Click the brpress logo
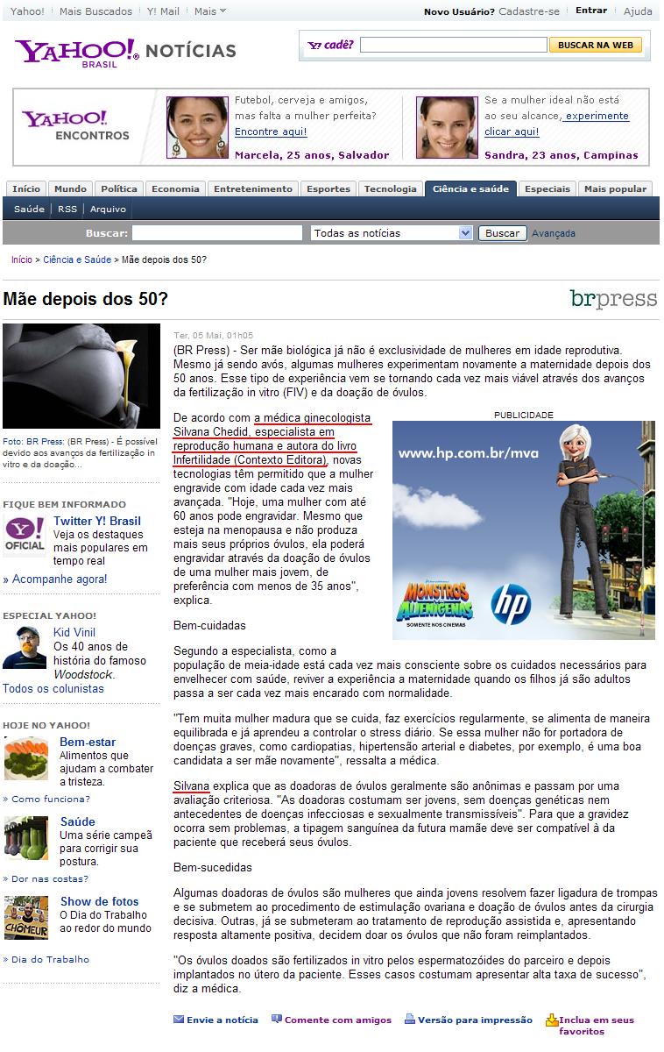664x1052 pixels. (612, 299)
